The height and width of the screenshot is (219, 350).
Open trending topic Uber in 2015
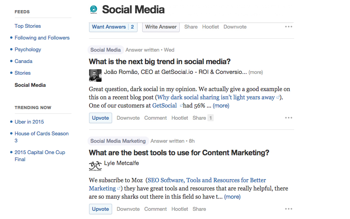click(x=29, y=122)
